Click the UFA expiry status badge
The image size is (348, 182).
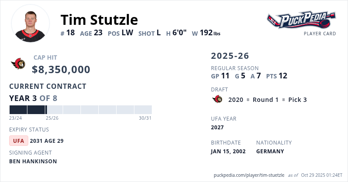click(x=19, y=141)
